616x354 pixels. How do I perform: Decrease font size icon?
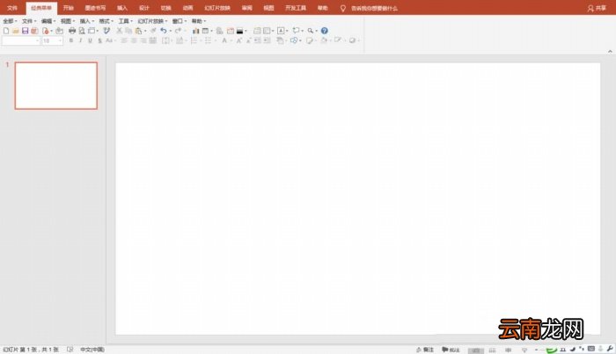point(249,40)
